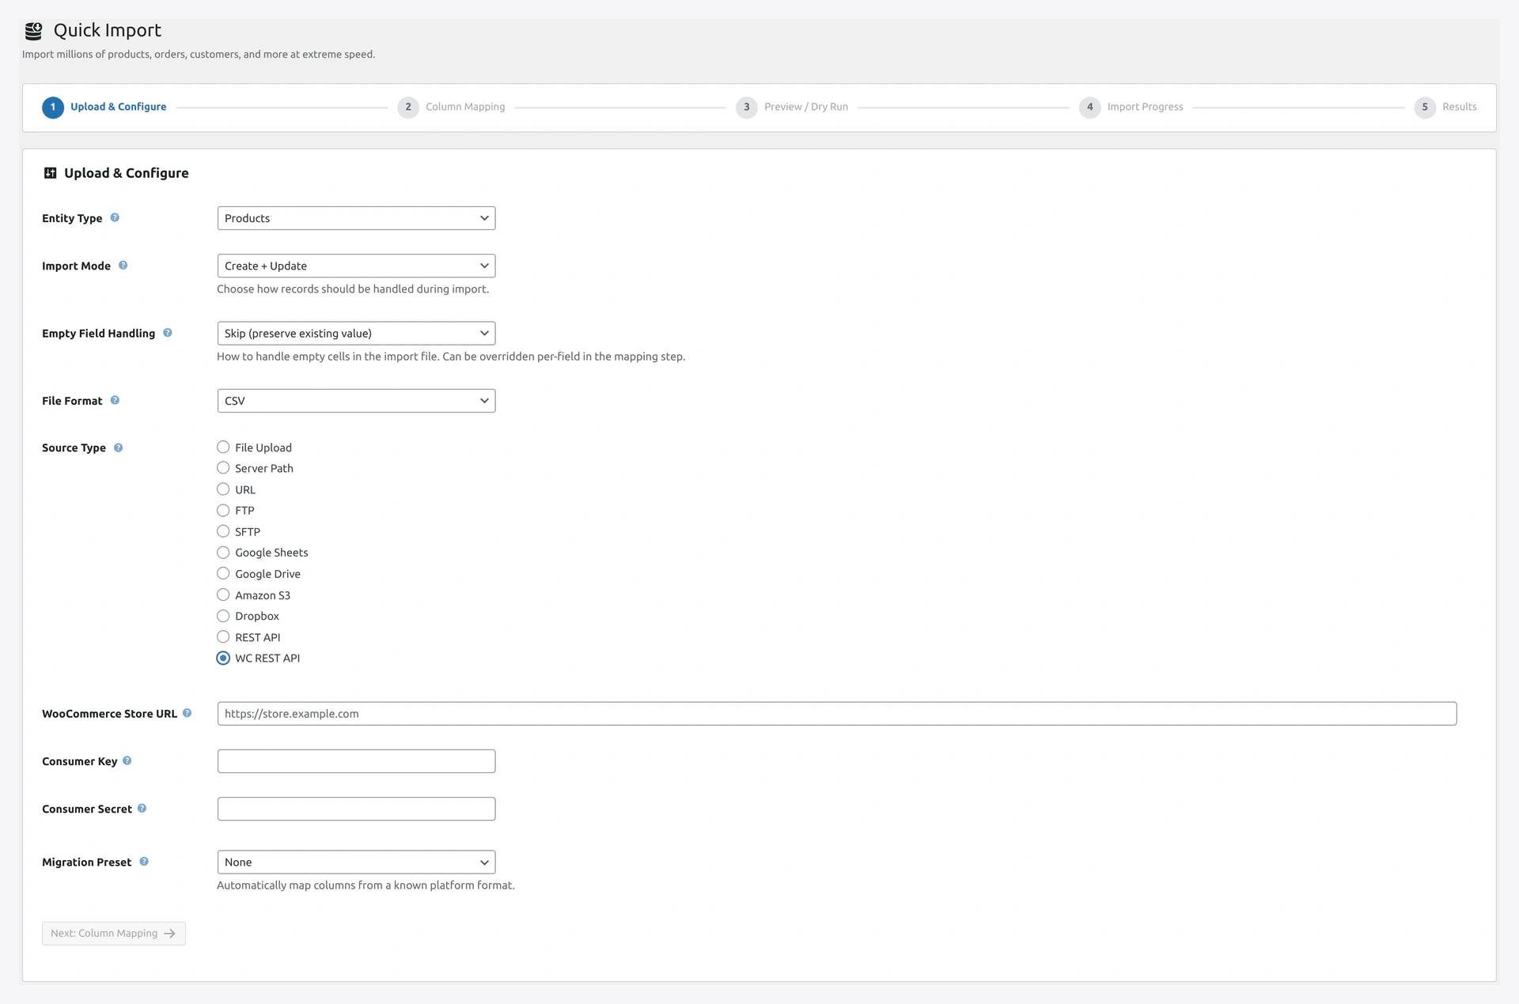This screenshot has width=1519, height=1004.
Task: Click the Migration Preset help icon
Action: point(144,862)
